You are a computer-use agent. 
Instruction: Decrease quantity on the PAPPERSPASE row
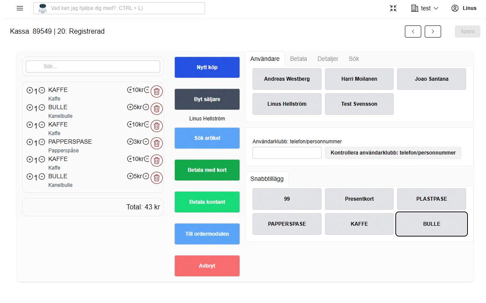pyautogui.click(x=42, y=142)
